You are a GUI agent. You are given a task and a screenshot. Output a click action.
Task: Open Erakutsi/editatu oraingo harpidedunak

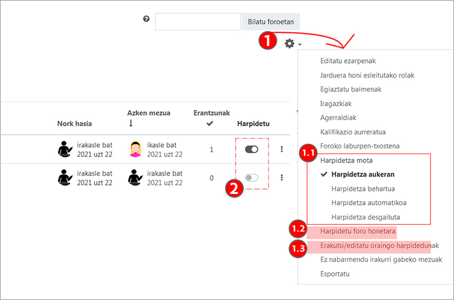[380, 245]
